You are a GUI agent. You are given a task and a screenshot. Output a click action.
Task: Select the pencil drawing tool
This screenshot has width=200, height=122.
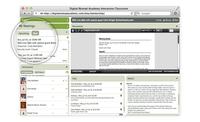pos(79,31)
